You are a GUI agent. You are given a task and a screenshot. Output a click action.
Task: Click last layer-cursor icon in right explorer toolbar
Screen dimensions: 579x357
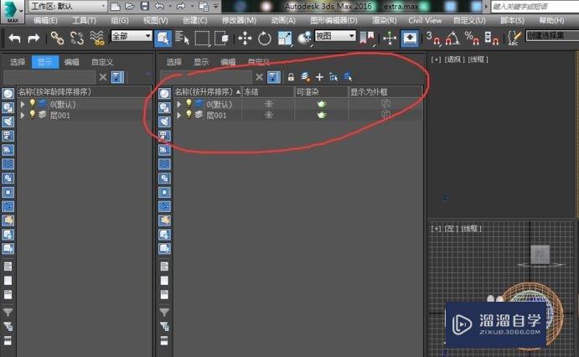tap(348, 77)
